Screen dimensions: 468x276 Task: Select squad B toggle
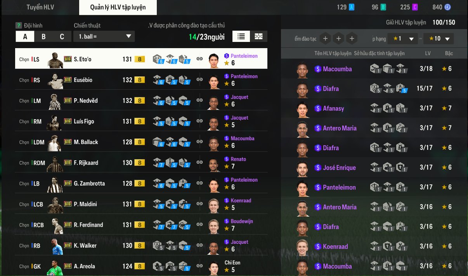(43, 36)
